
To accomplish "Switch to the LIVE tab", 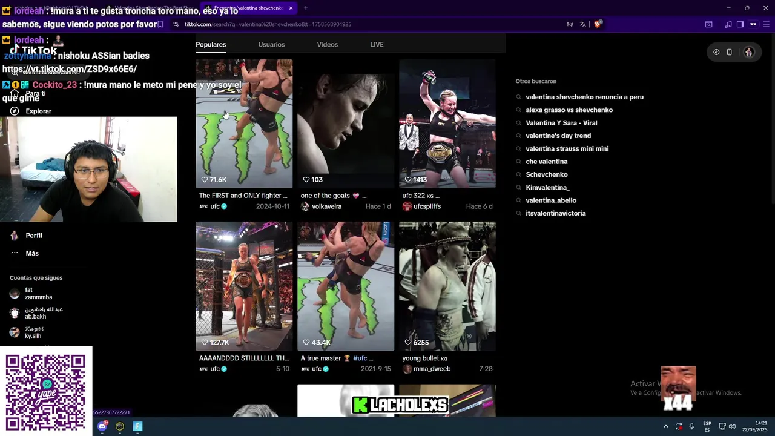I will pyautogui.click(x=377, y=44).
